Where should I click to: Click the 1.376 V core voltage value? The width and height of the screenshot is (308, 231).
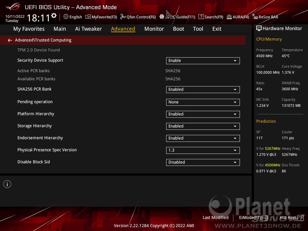point(288,72)
